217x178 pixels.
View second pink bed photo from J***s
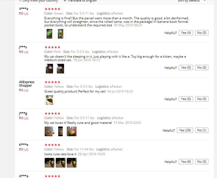[61, 69]
